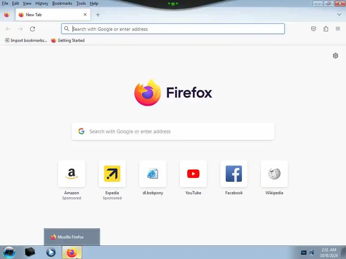The height and width of the screenshot is (259, 346).
Task: Minimize the Firefox window
Action: [x=318, y=3]
